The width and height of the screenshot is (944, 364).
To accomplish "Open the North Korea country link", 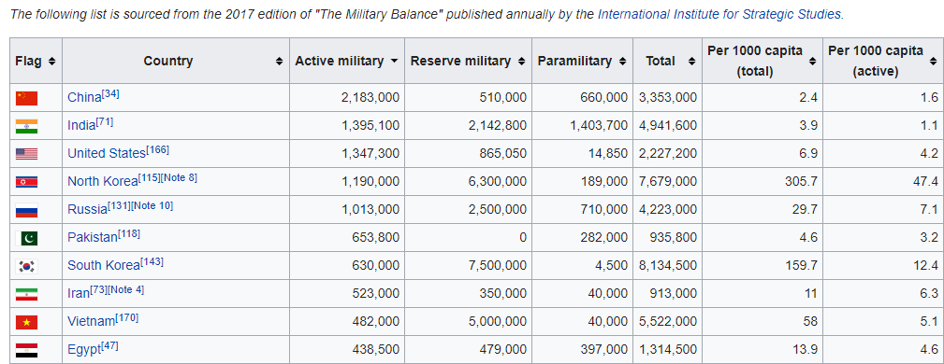I will pyautogui.click(x=102, y=181).
